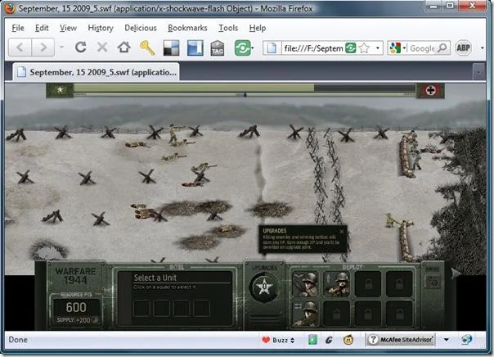Deploy the soldier with upward arrow badge

click(336, 284)
